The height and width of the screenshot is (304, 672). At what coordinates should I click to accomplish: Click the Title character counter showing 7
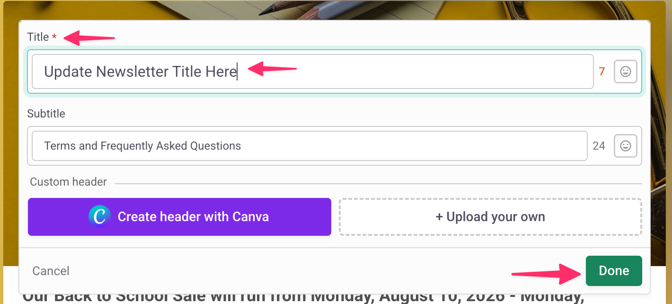click(602, 72)
